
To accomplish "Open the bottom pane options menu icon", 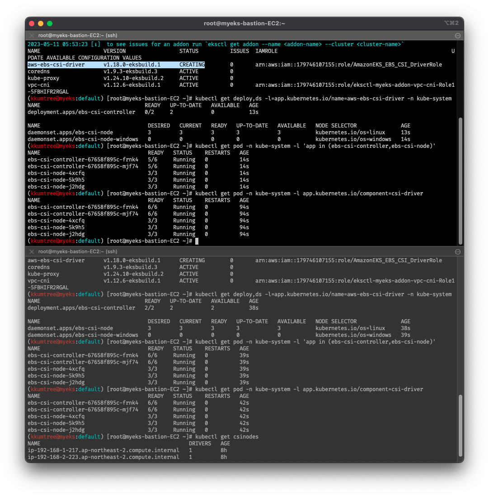I will tap(457, 251).
